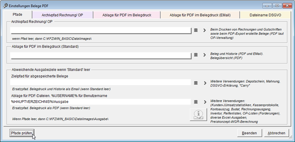
Task: Focus the Archivpfad Rechnung/ OP path field
Action: tap(101, 30)
